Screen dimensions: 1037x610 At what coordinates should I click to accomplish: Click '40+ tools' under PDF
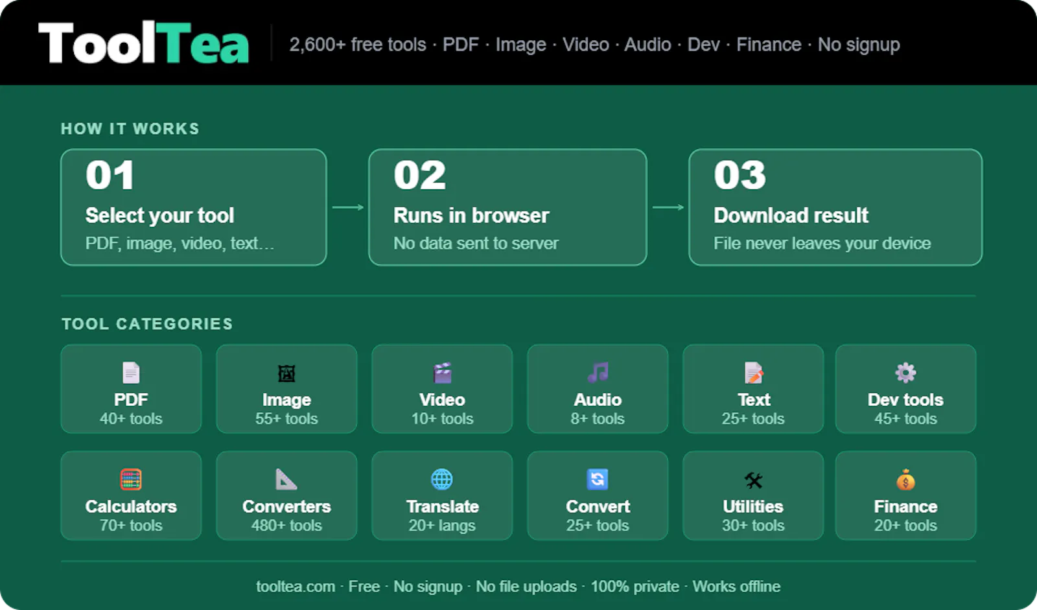click(131, 419)
